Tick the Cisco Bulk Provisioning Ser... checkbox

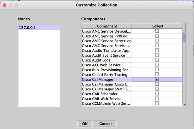coord(157,70)
